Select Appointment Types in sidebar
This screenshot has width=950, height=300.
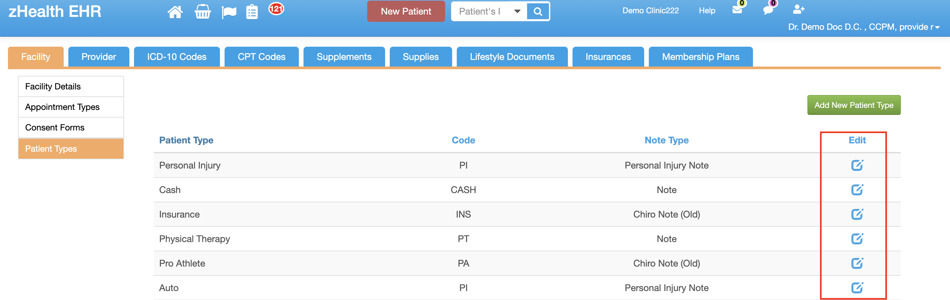coord(71,107)
